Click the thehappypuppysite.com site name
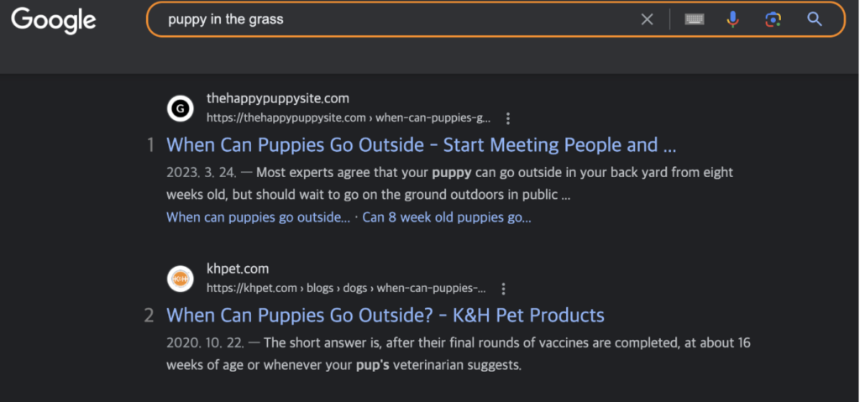Image resolution: width=860 pixels, height=402 pixels. tap(278, 98)
